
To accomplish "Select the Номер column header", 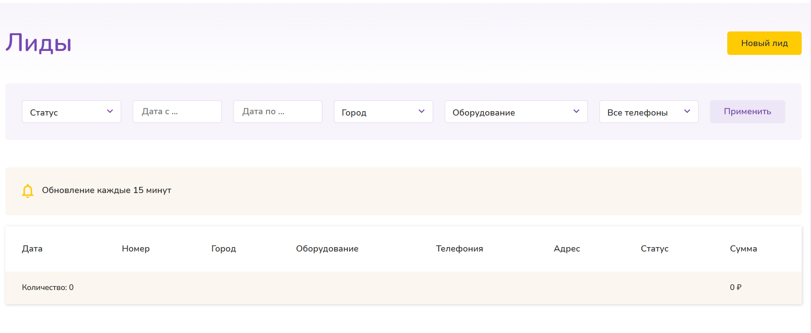I will coord(136,248).
